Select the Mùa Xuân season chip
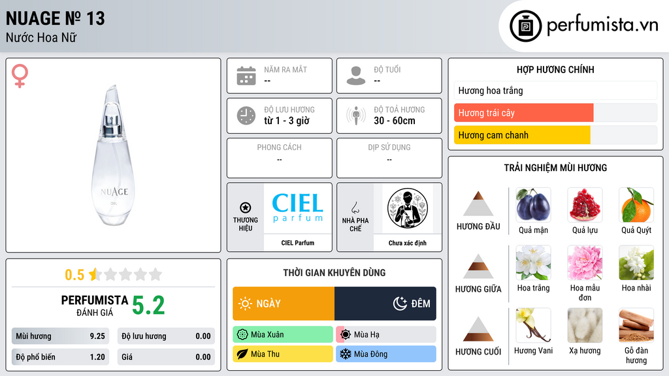The width and height of the screenshot is (669, 376). [x=283, y=335]
